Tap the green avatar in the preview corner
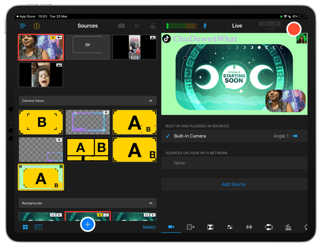322x247 pixels. [302, 39]
